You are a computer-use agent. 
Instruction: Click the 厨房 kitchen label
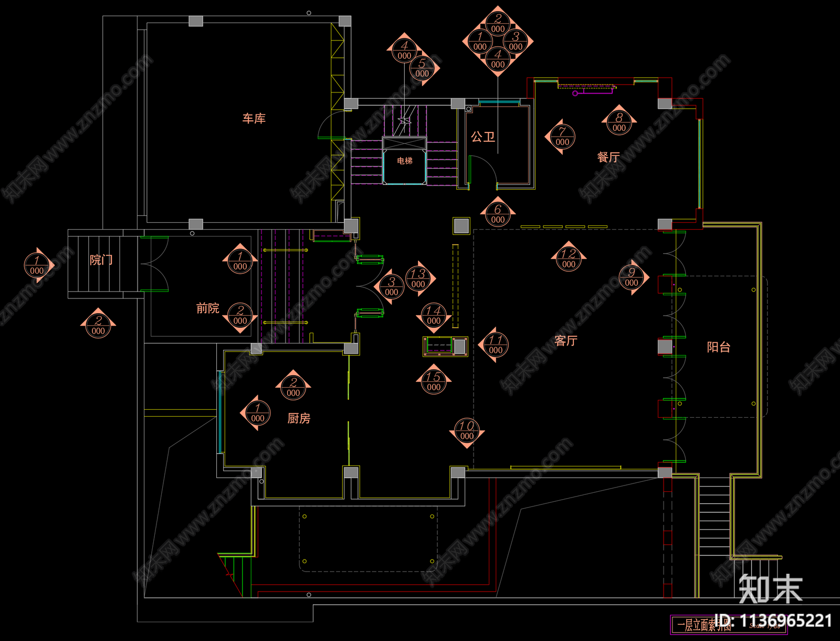pos(299,418)
